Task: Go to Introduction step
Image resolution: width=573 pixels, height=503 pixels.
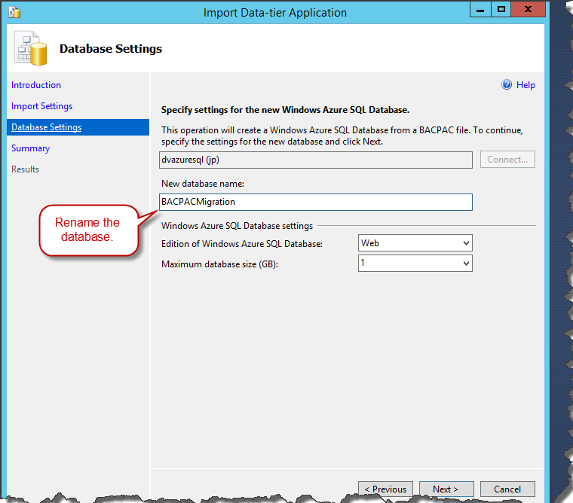Action: point(36,85)
